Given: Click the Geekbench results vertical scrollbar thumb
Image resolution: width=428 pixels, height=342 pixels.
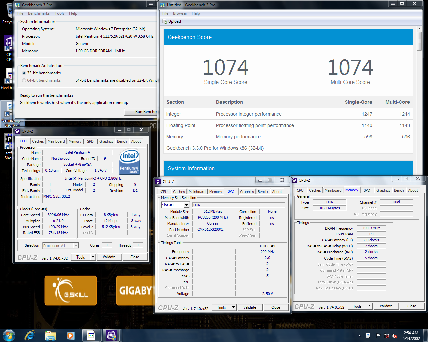Looking at the screenshot, I should point(419,41).
